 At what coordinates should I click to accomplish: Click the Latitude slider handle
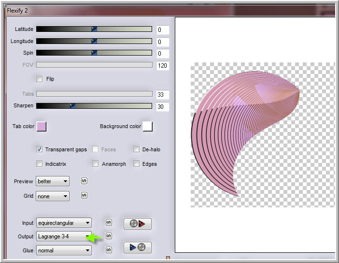pos(94,29)
